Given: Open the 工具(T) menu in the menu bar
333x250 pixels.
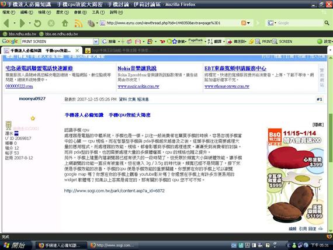Looking at the screenshot, I should pyautogui.click(x=98, y=12).
